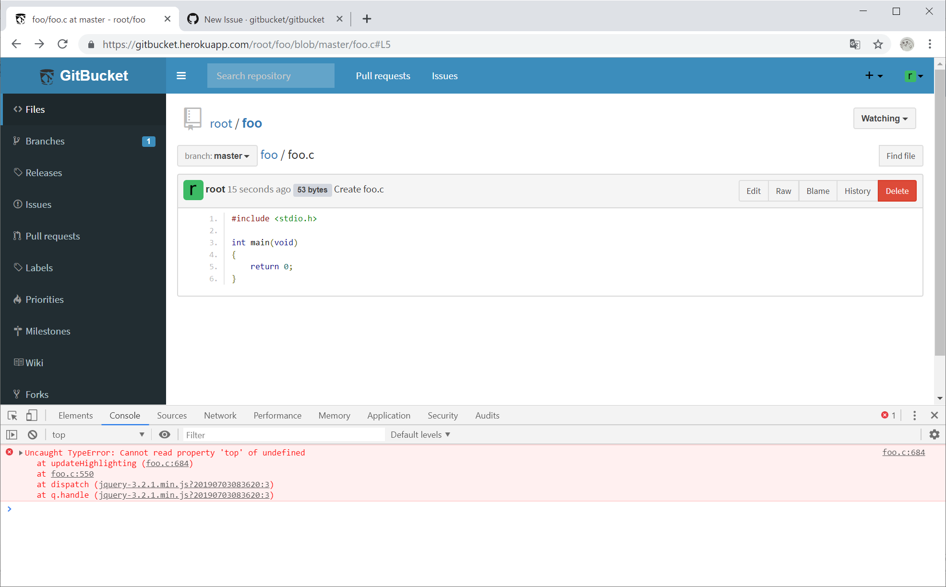The image size is (946, 587).
Task: Click browser reload icon
Action: coord(62,44)
